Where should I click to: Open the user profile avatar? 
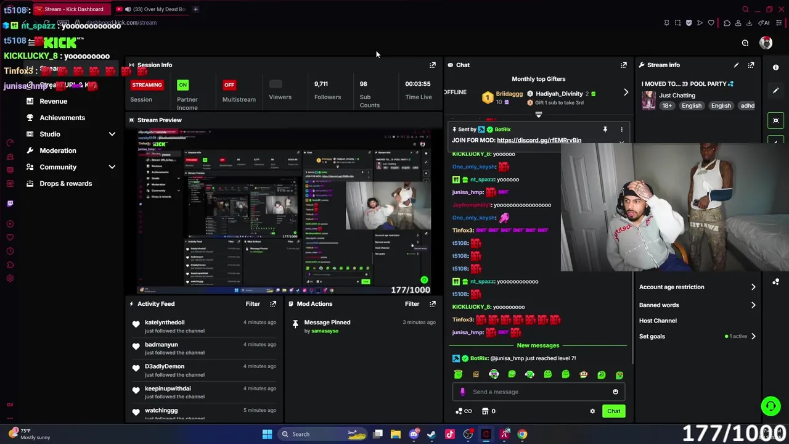pyautogui.click(x=766, y=43)
